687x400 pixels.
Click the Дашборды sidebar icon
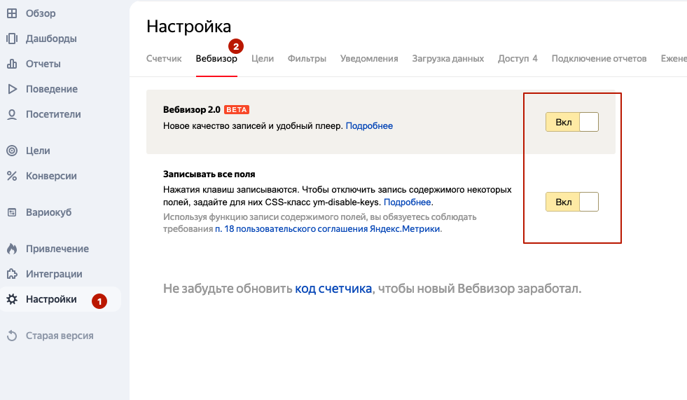(x=12, y=39)
